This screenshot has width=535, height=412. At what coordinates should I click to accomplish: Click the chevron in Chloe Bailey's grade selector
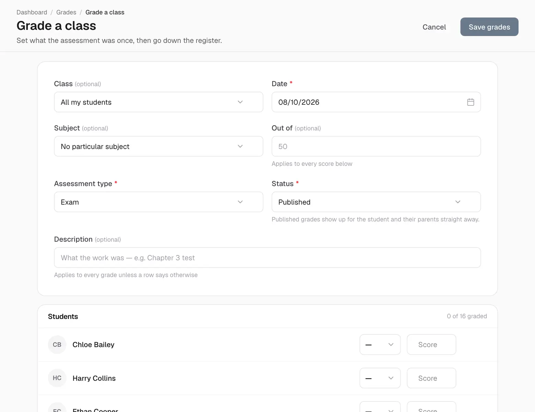pyautogui.click(x=391, y=344)
